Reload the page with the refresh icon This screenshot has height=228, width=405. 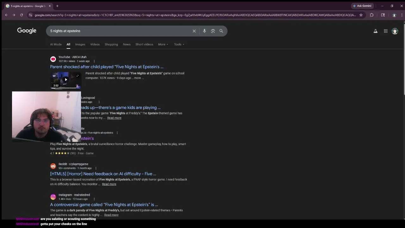(x=22, y=15)
